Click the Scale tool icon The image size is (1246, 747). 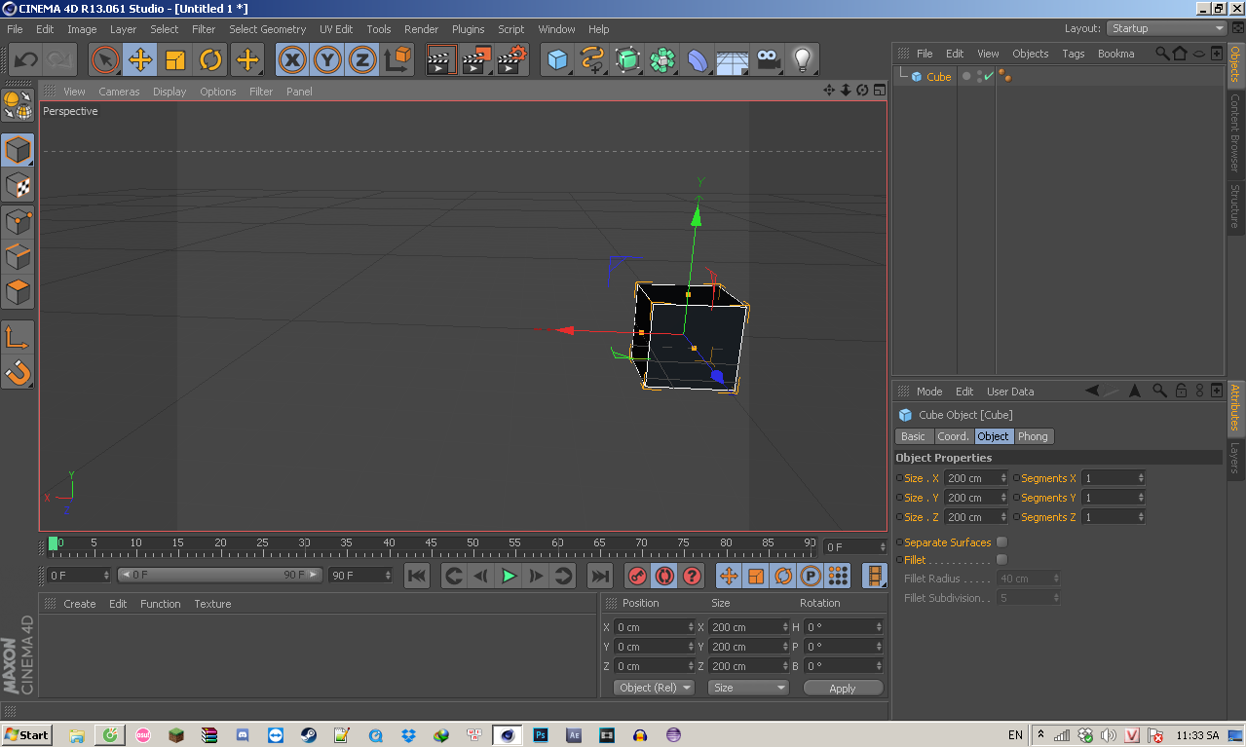pyautogui.click(x=175, y=60)
